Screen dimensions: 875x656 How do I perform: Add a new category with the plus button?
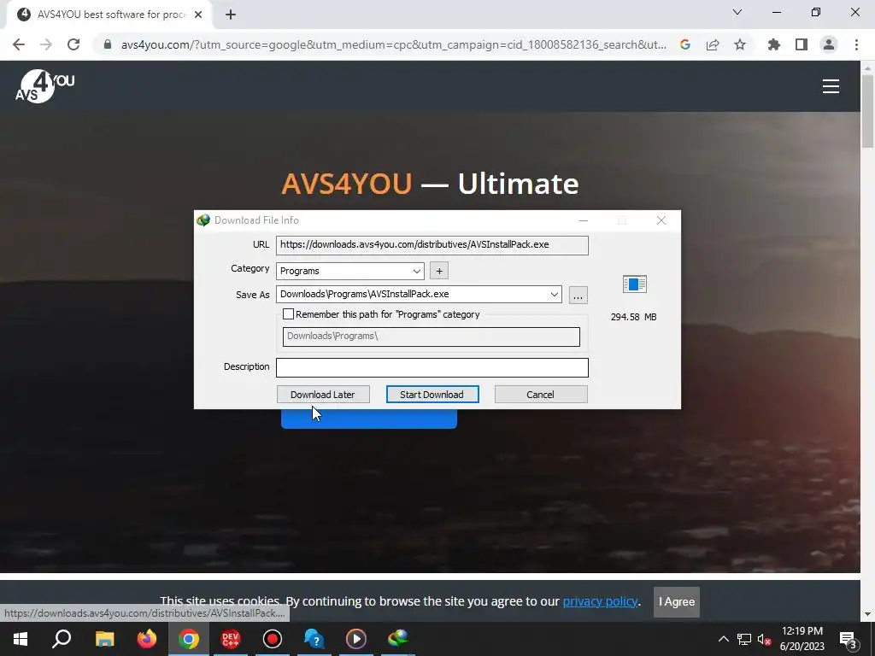coord(439,271)
